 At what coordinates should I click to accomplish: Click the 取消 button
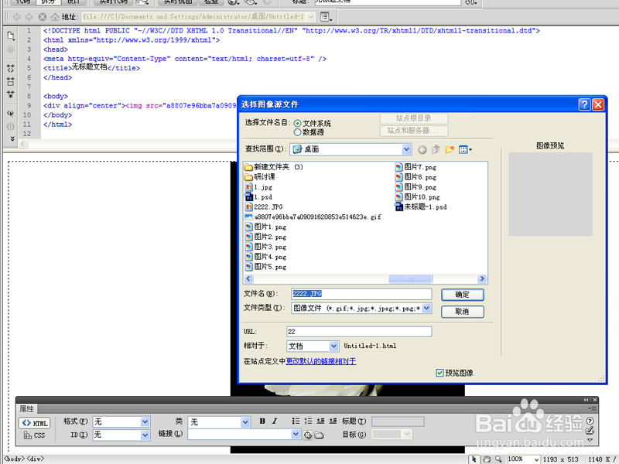tap(462, 312)
